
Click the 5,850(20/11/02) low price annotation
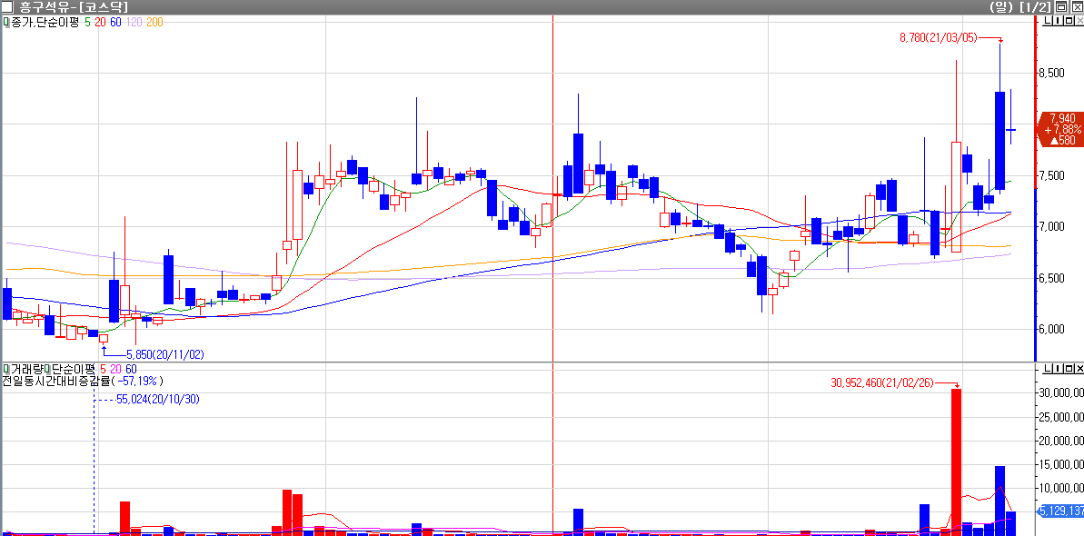(165, 354)
